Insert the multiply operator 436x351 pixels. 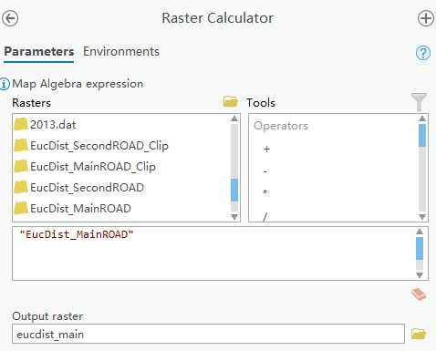pyautogui.click(x=265, y=192)
